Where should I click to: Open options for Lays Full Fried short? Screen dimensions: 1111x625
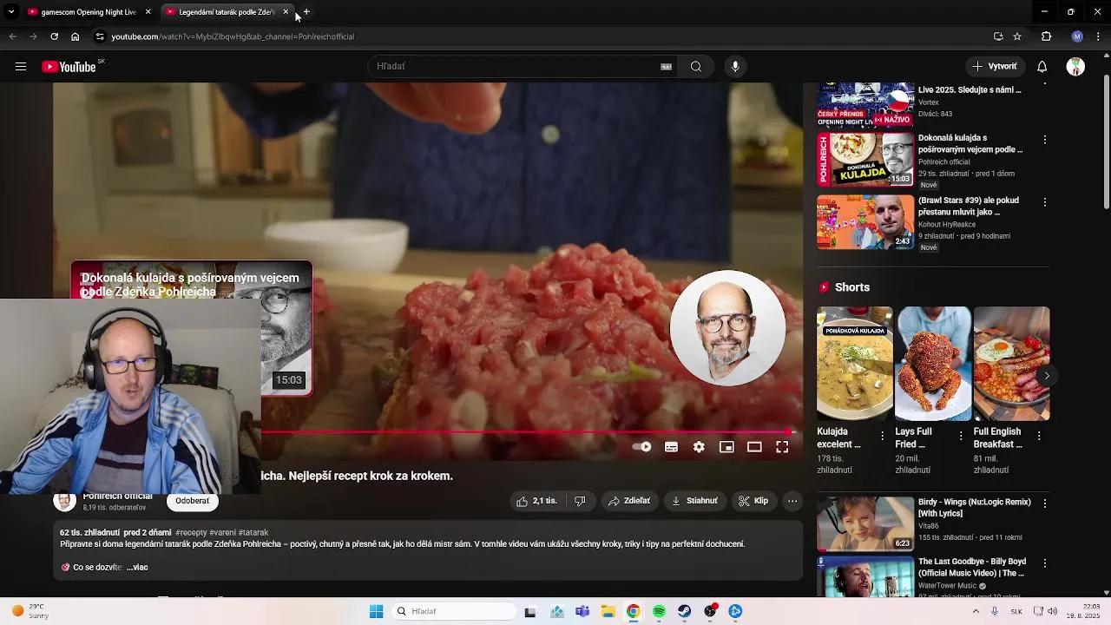tap(961, 436)
